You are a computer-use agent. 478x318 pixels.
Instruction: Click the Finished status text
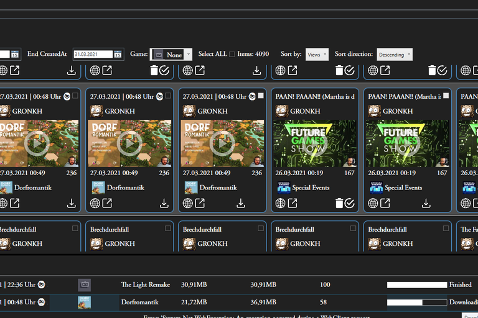tap(461, 285)
